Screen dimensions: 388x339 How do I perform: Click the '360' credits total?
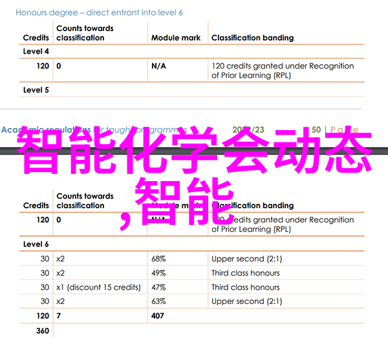coord(43,331)
